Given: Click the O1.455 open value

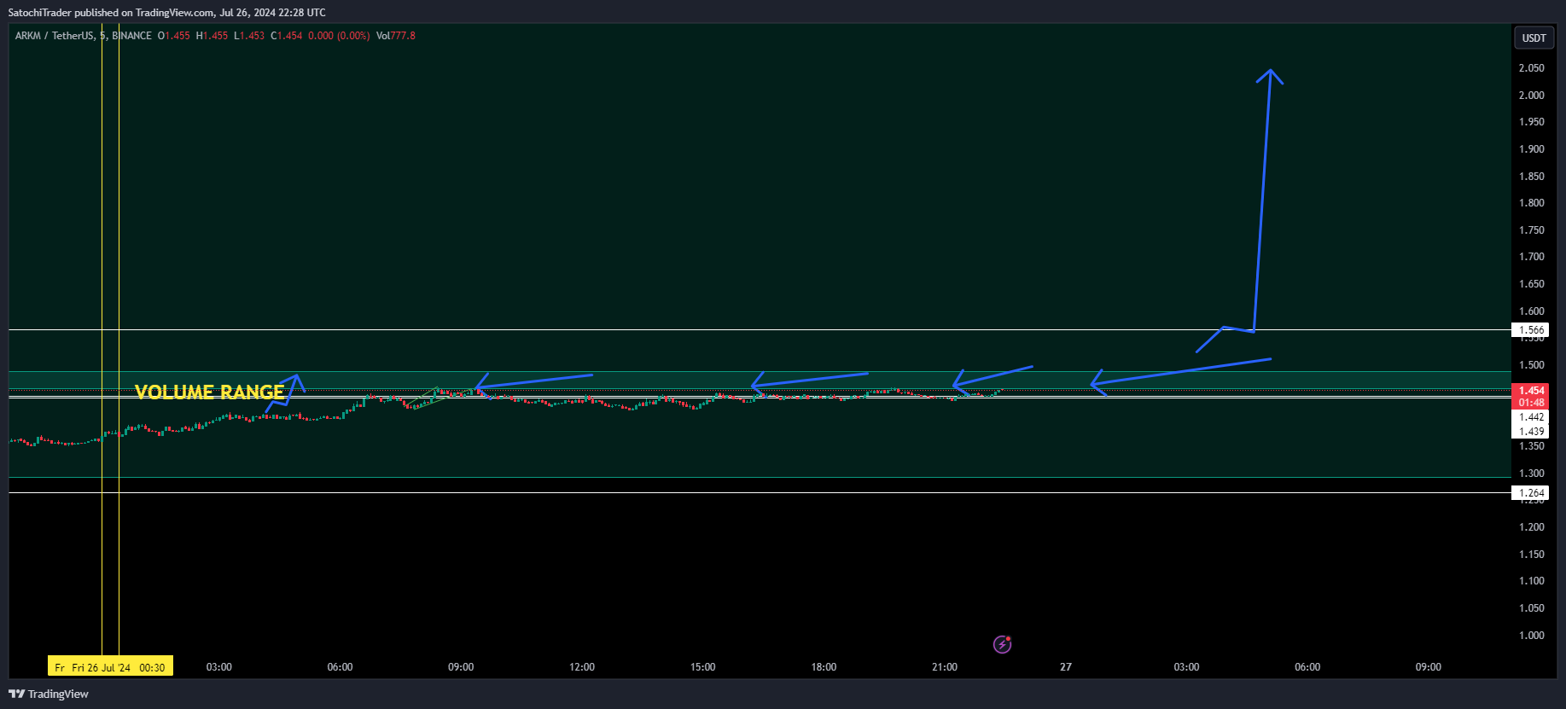Looking at the screenshot, I should (x=174, y=36).
